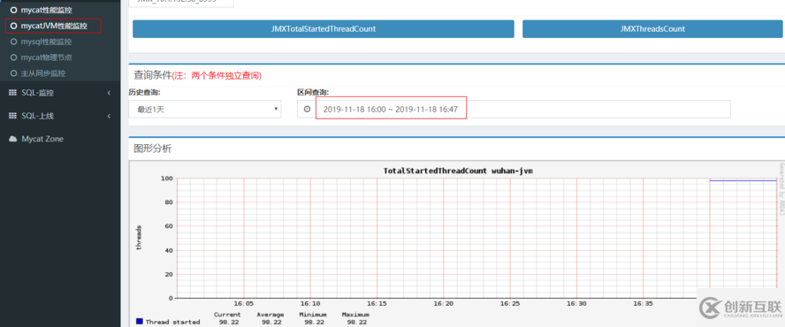
Task: Click cloud icon next to Mycat Zone
Action: (13, 139)
